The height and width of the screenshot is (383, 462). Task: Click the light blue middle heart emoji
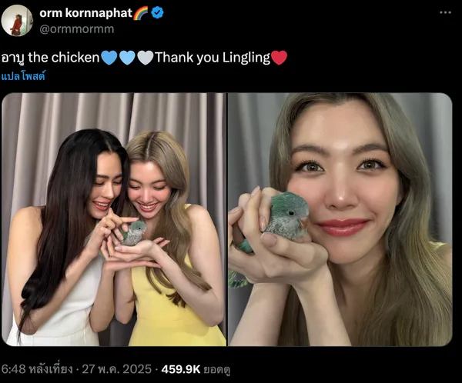click(x=127, y=58)
